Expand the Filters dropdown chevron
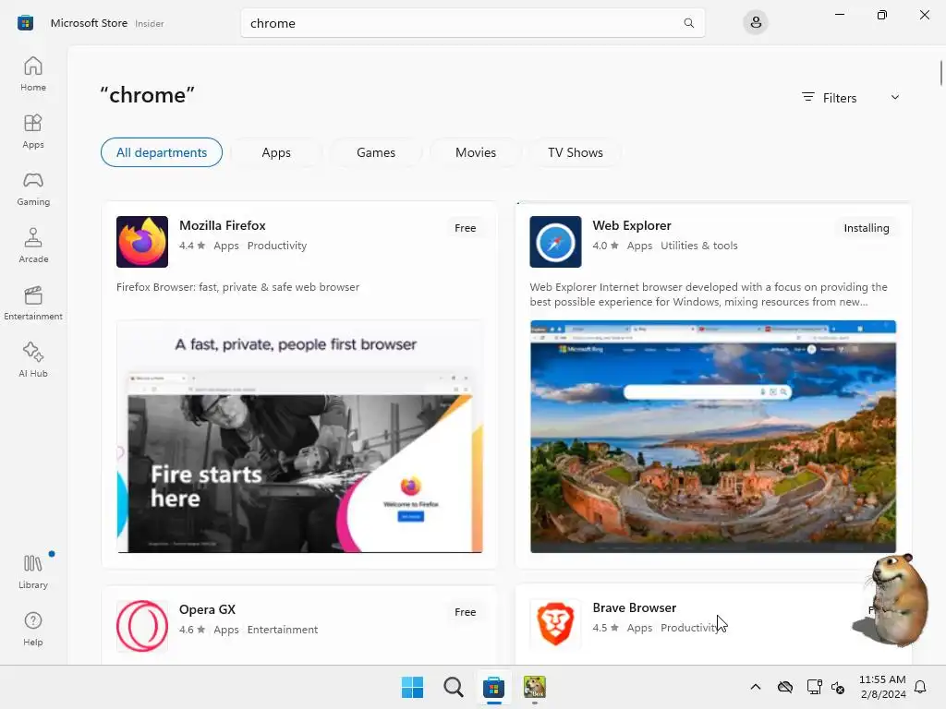Viewport: 946px width, 709px height. click(x=894, y=97)
